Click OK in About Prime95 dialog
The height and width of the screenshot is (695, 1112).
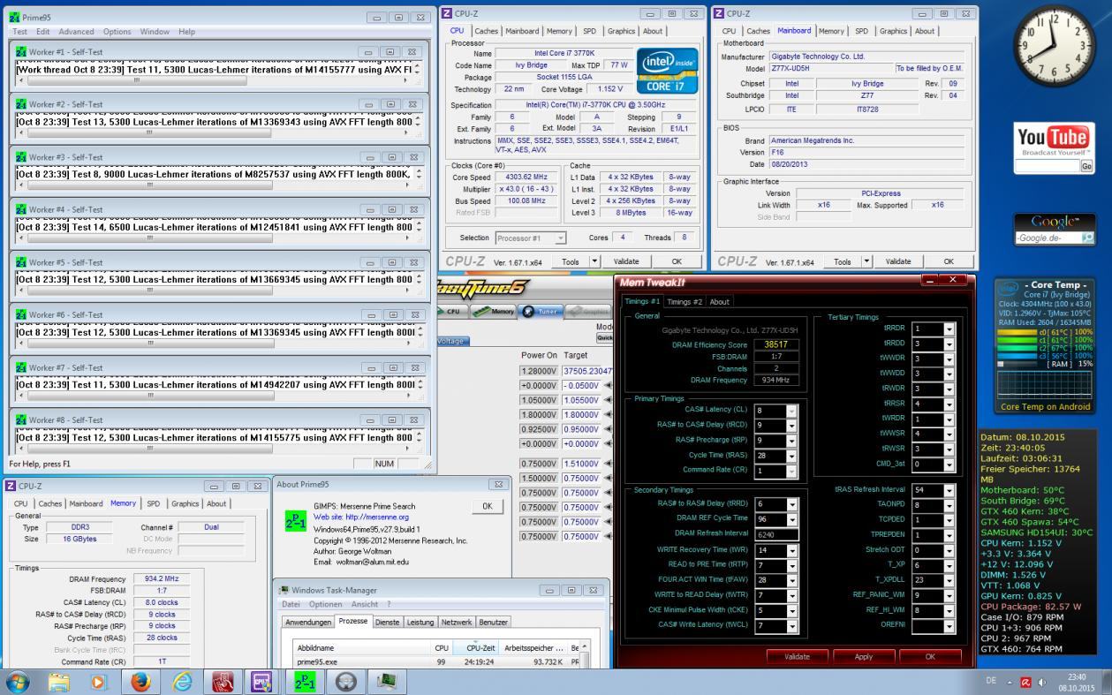[488, 506]
